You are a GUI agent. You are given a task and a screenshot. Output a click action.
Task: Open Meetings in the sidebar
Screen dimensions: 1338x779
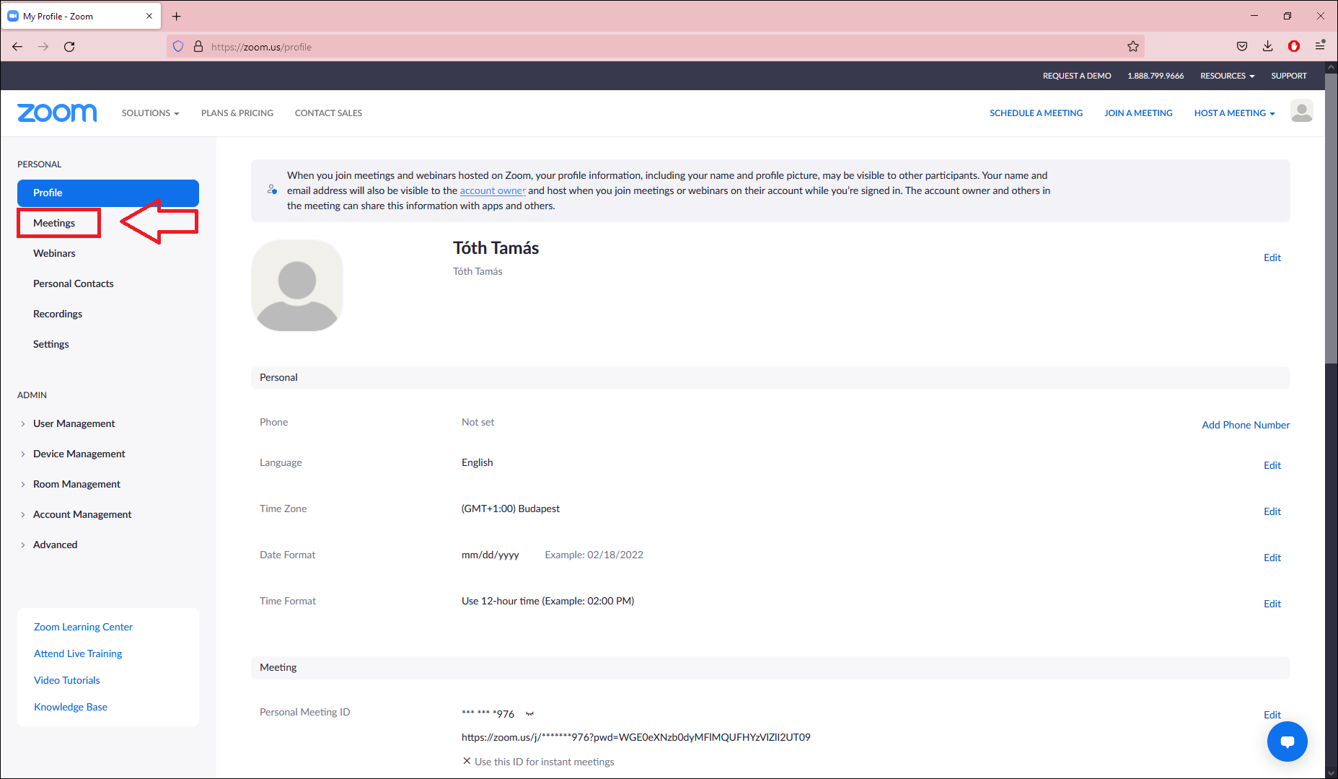tap(54, 223)
